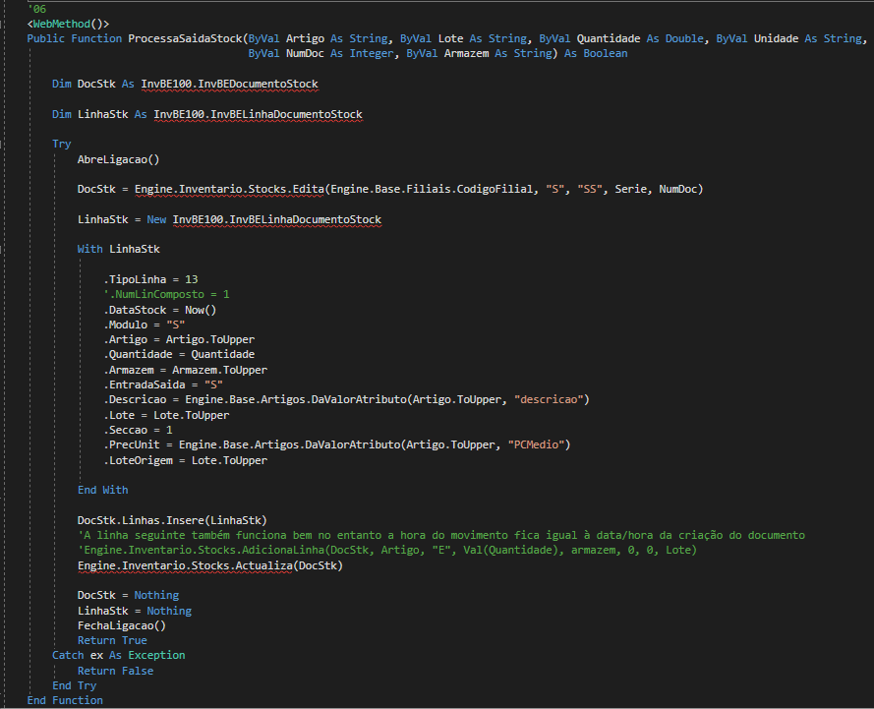Click the FechaLigacao() call
Screen dimensions: 874x709
tap(122, 625)
